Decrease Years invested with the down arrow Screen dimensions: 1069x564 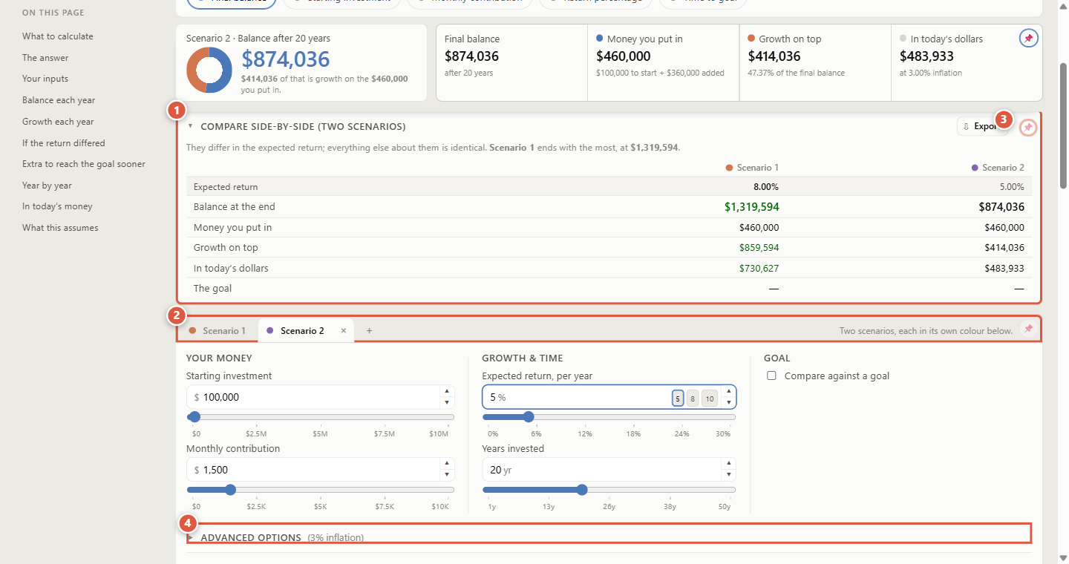coord(728,475)
